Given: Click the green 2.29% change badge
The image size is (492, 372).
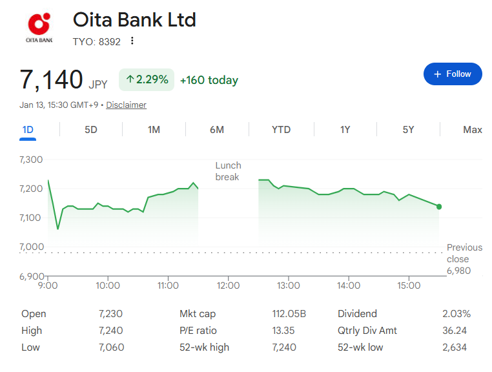Looking at the screenshot, I should (x=147, y=80).
